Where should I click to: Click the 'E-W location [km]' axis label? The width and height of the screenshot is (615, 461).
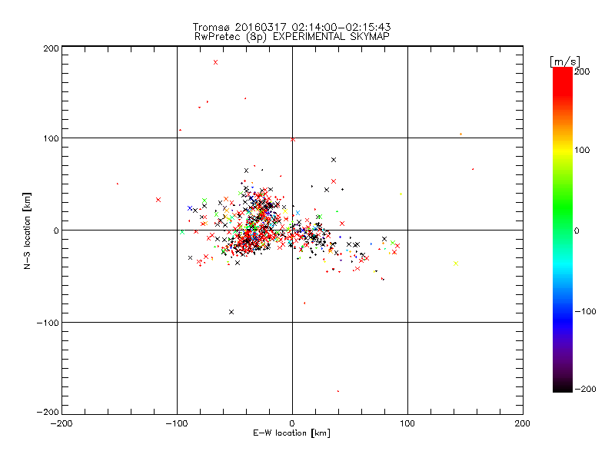click(x=291, y=433)
